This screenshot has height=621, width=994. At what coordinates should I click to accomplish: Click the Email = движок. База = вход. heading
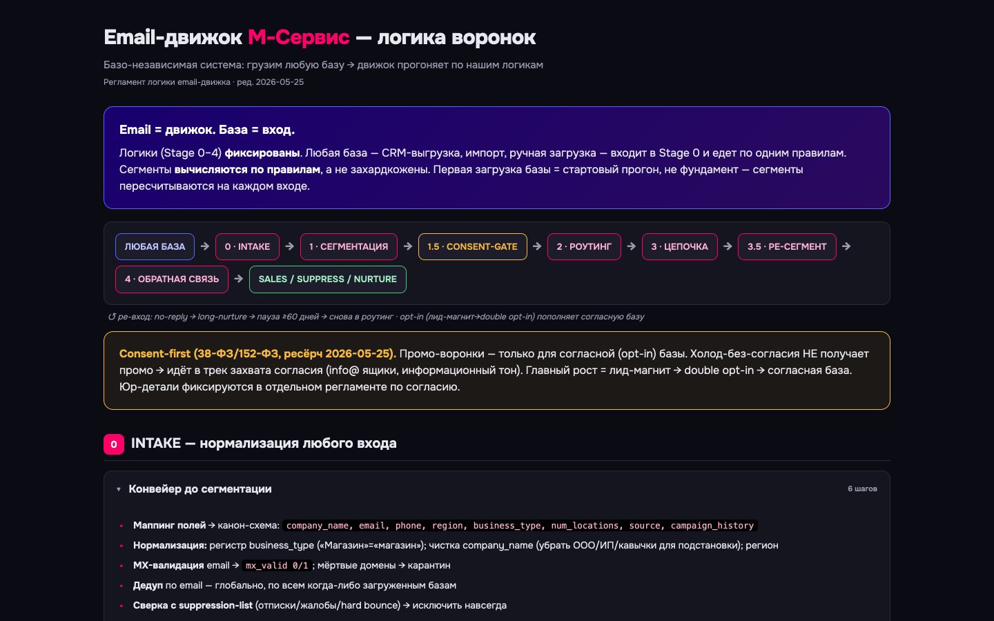(207, 130)
